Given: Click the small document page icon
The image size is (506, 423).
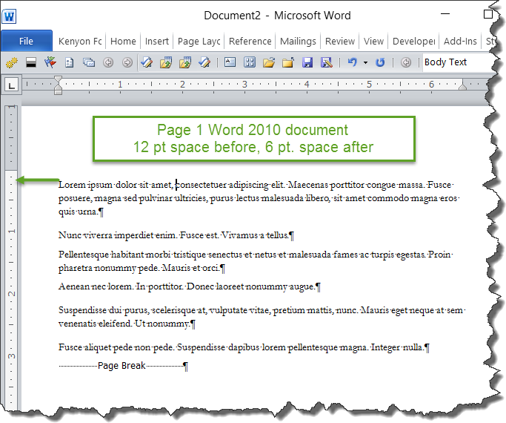Looking at the screenshot, I should click(x=70, y=62).
